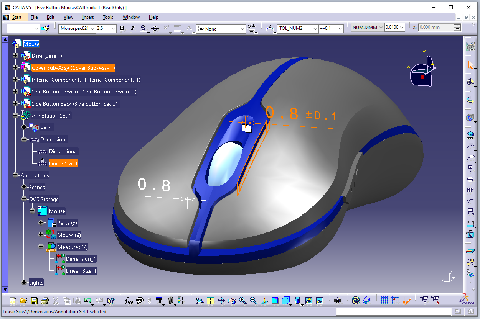Collapse the Annotation Set.1 node

point(15,115)
